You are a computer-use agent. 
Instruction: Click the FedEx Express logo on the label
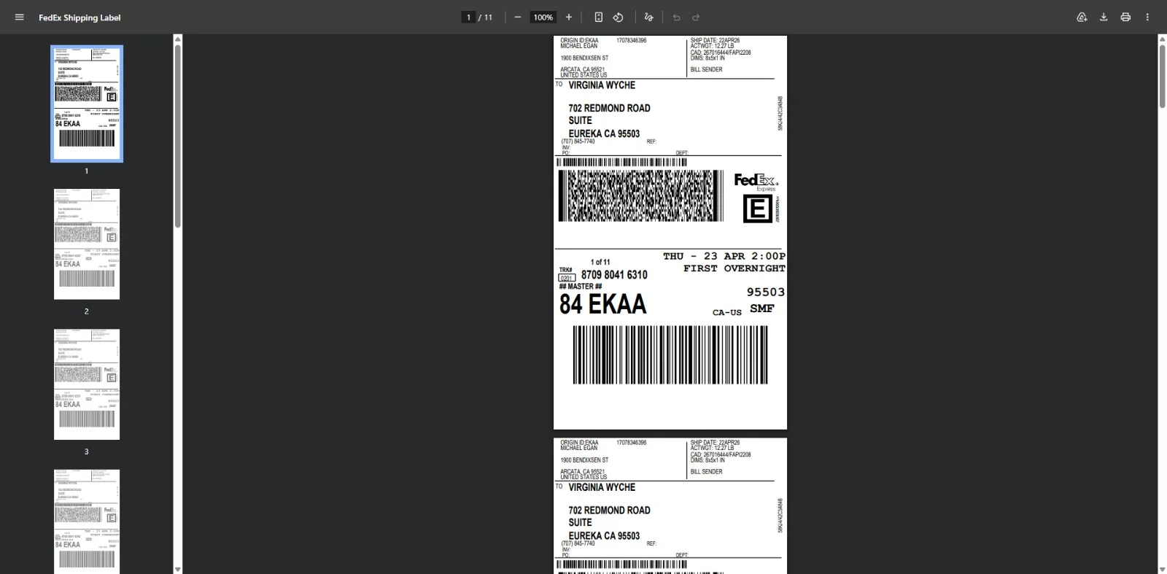click(756, 182)
